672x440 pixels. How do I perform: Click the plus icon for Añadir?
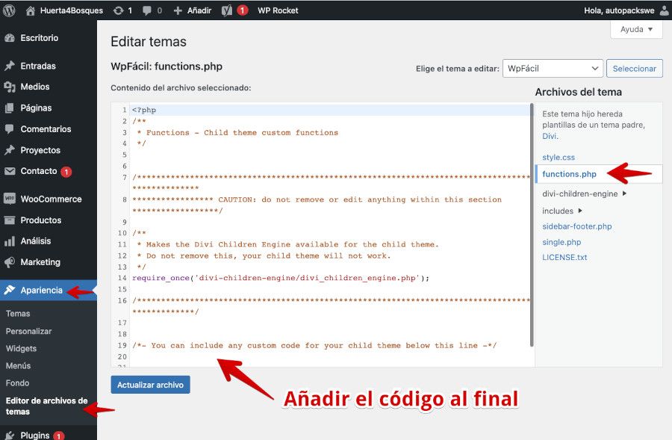coord(178,10)
